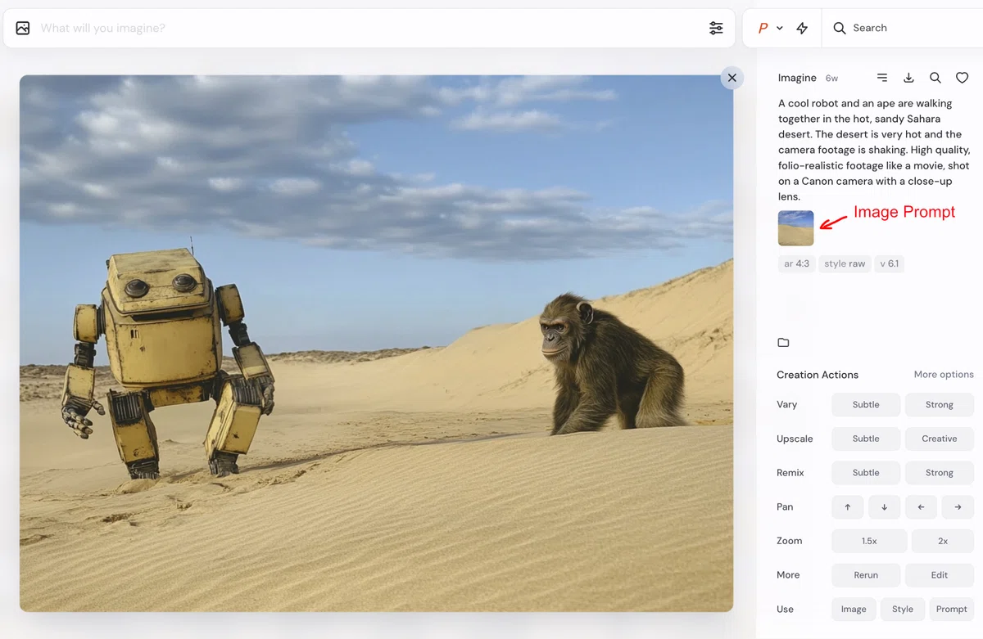983x639 pixels.
Task: Click the 'v 6.1' version tag
Action: (889, 263)
